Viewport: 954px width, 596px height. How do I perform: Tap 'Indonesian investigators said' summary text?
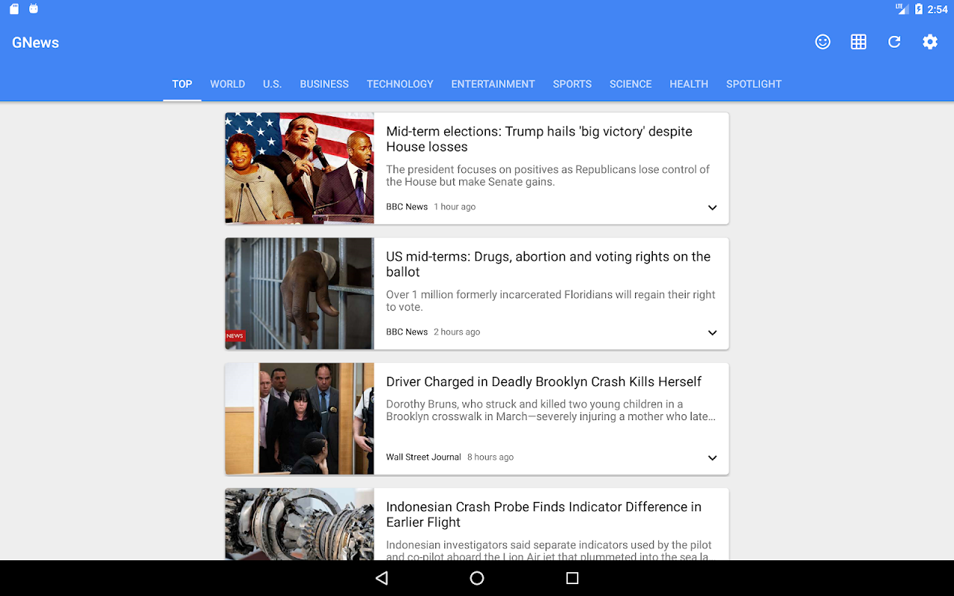[x=550, y=550]
